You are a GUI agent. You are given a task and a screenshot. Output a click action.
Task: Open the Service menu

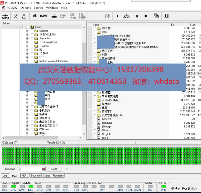coord(38,8)
